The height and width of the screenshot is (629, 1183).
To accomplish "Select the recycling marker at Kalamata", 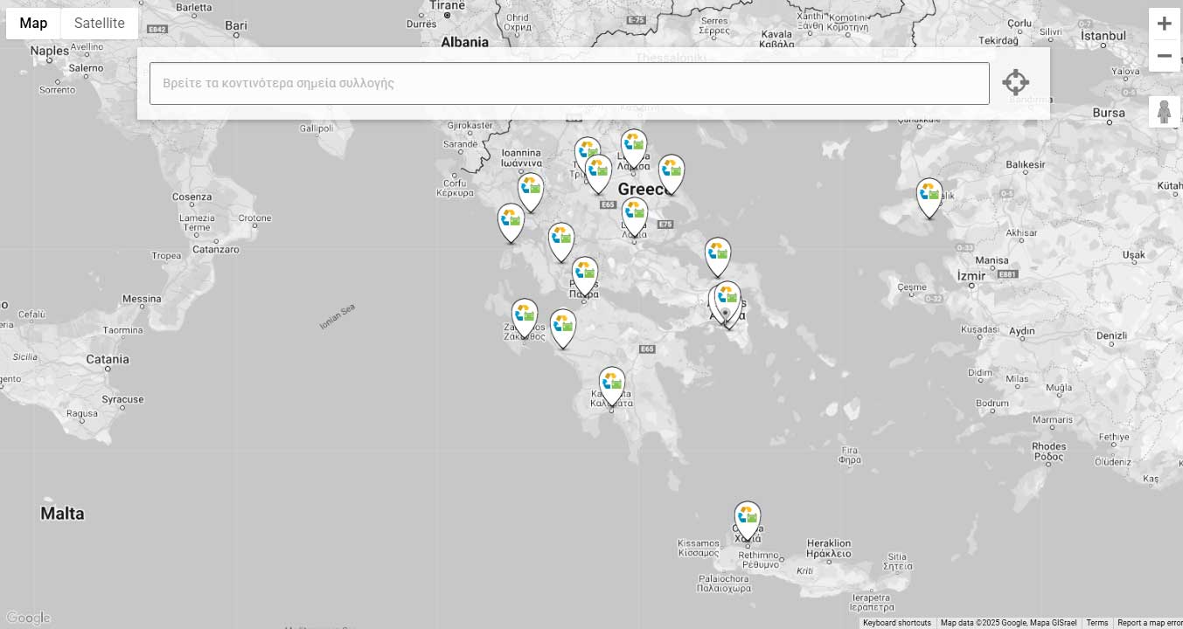I will (612, 384).
